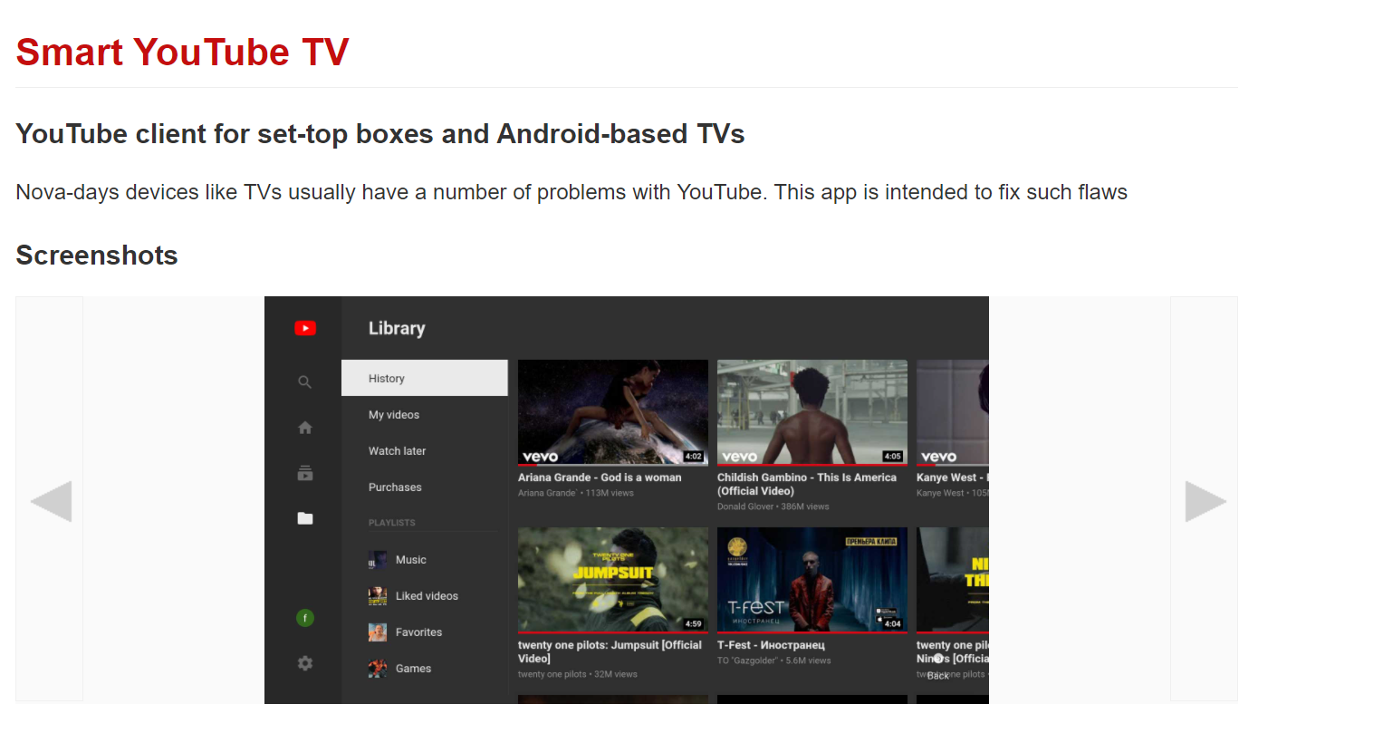Viewport: 1383px width, 733px height.
Task: Click the green account avatar icon
Action: (x=305, y=618)
